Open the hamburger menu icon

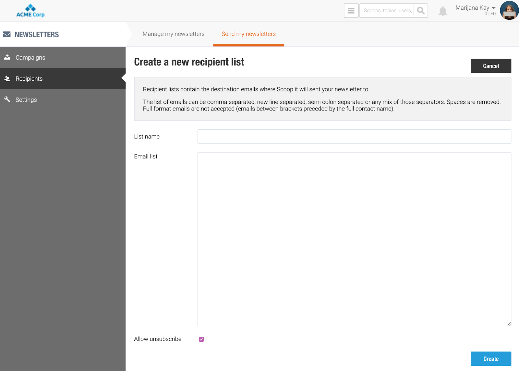tap(351, 11)
